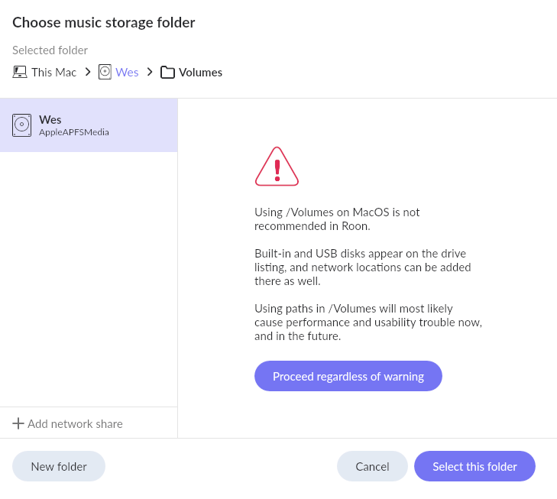Select the Volumes breadcrumb label
The image size is (557, 499).
200,73
